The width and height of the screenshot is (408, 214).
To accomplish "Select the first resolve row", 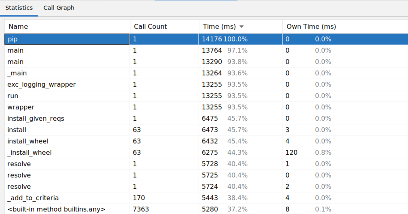I will coord(55,164).
